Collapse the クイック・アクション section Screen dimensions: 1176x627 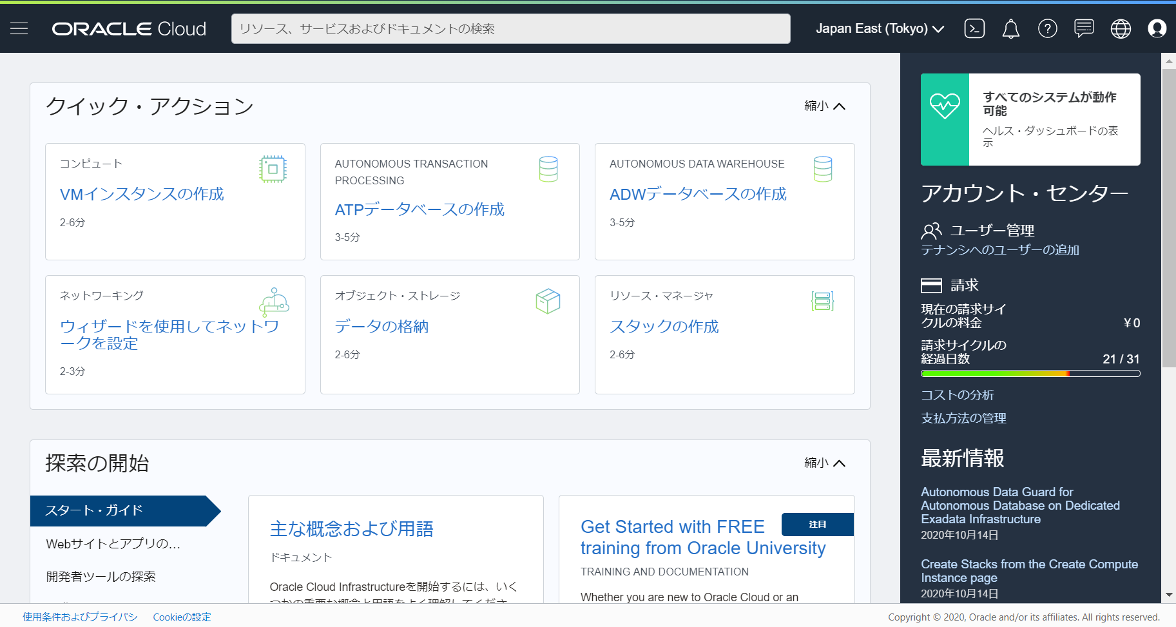(x=825, y=106)
